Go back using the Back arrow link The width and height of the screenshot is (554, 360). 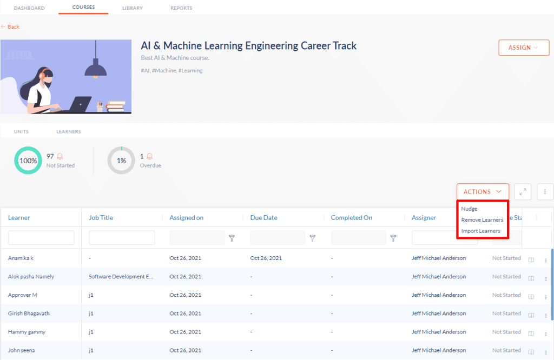point(10,26)
